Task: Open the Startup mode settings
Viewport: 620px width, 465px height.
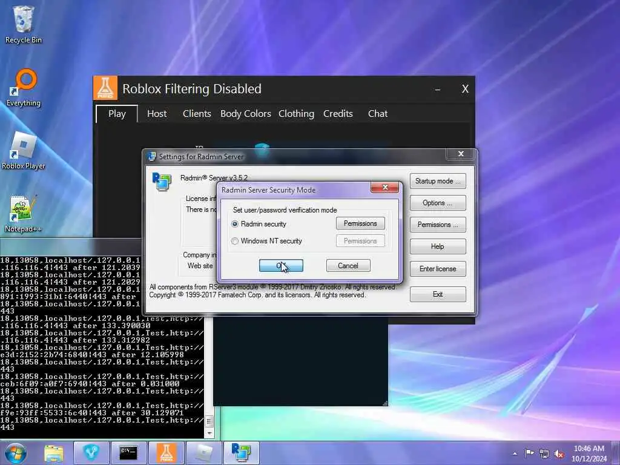Action: click(438, 181)
